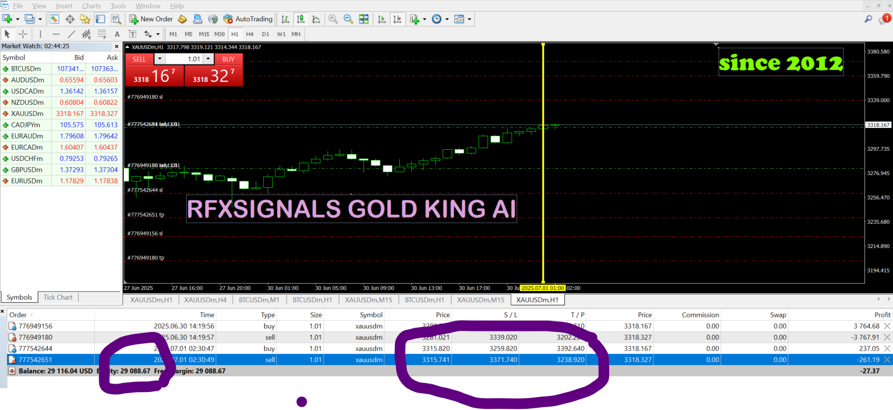Select the Text Label tool
893x410 pixels.
[x=132, y=34]
